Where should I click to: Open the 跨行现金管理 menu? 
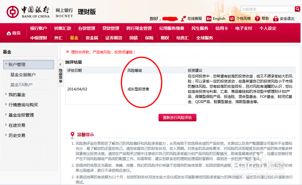tap(139, 28)
